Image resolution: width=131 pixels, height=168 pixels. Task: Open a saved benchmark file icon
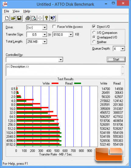(x=13, y=18)
